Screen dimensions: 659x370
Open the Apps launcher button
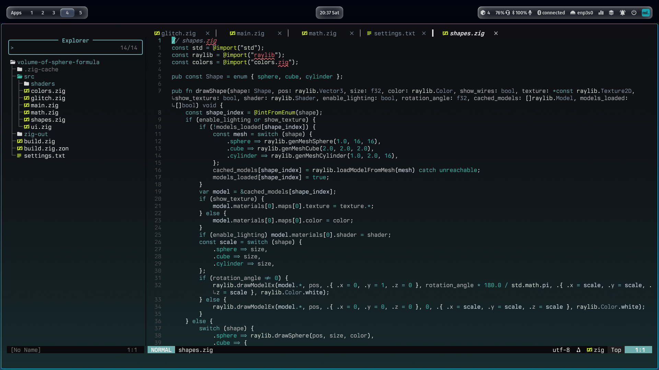pos(16,13)
